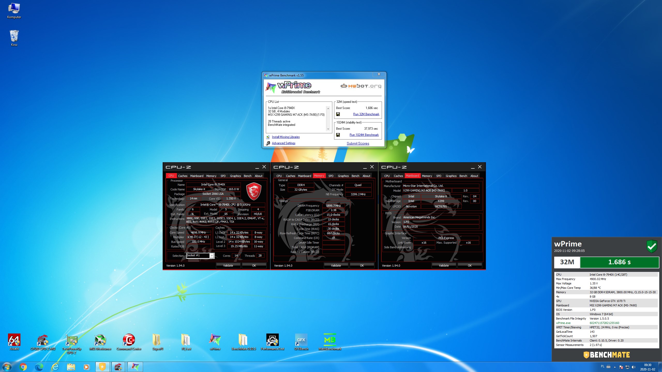Image resolution: width=662 pixels, height=372 pixels.
Task: Open Caches tab in the left CPU-Z window
Action: click(x=183, y=176)
